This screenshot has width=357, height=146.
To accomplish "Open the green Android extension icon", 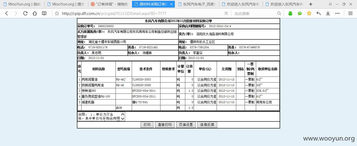I will pyautogui.click(x=290, y=13).
